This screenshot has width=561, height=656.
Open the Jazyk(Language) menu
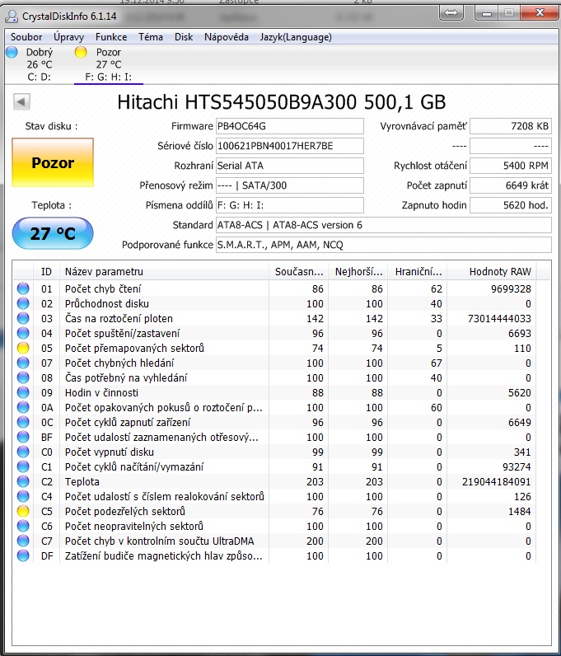click(x=296, y=37)
